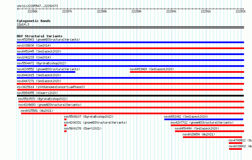Screen dimensions: 252x160
Task: Open nsv6028654 (Wu2021) label
Action: pos(199,134)
